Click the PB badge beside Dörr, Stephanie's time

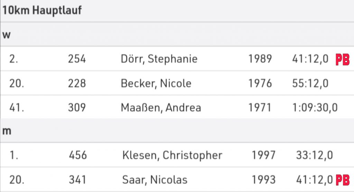click(343, 60)
